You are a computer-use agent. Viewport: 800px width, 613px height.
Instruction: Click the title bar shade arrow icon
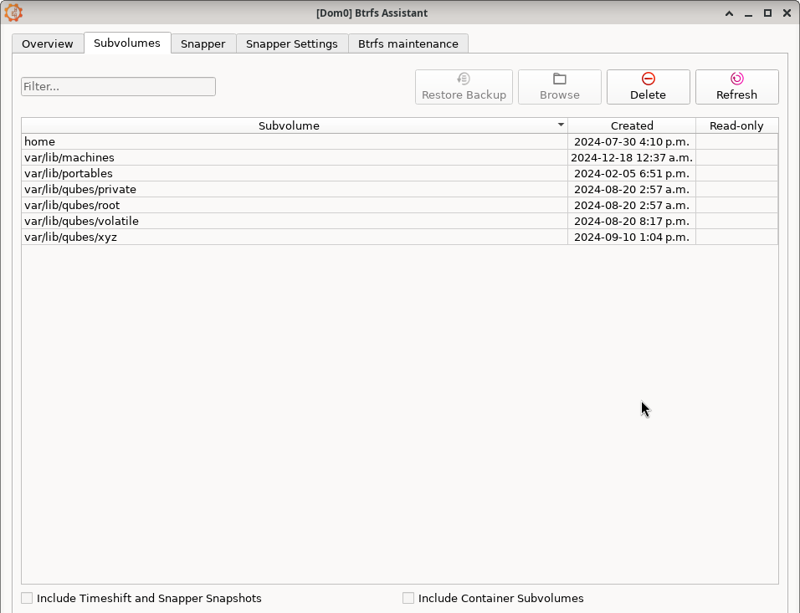click(x=729, y=13)
